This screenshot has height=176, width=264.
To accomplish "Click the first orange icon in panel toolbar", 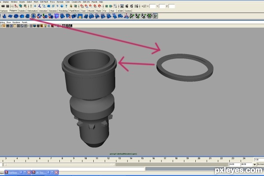I will 4,26.
